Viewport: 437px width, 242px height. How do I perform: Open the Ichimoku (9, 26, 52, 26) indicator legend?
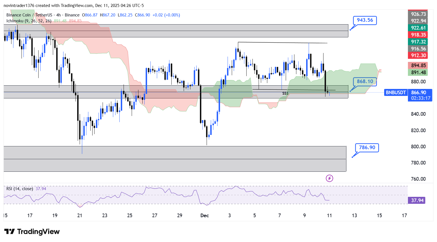(29, 21)
